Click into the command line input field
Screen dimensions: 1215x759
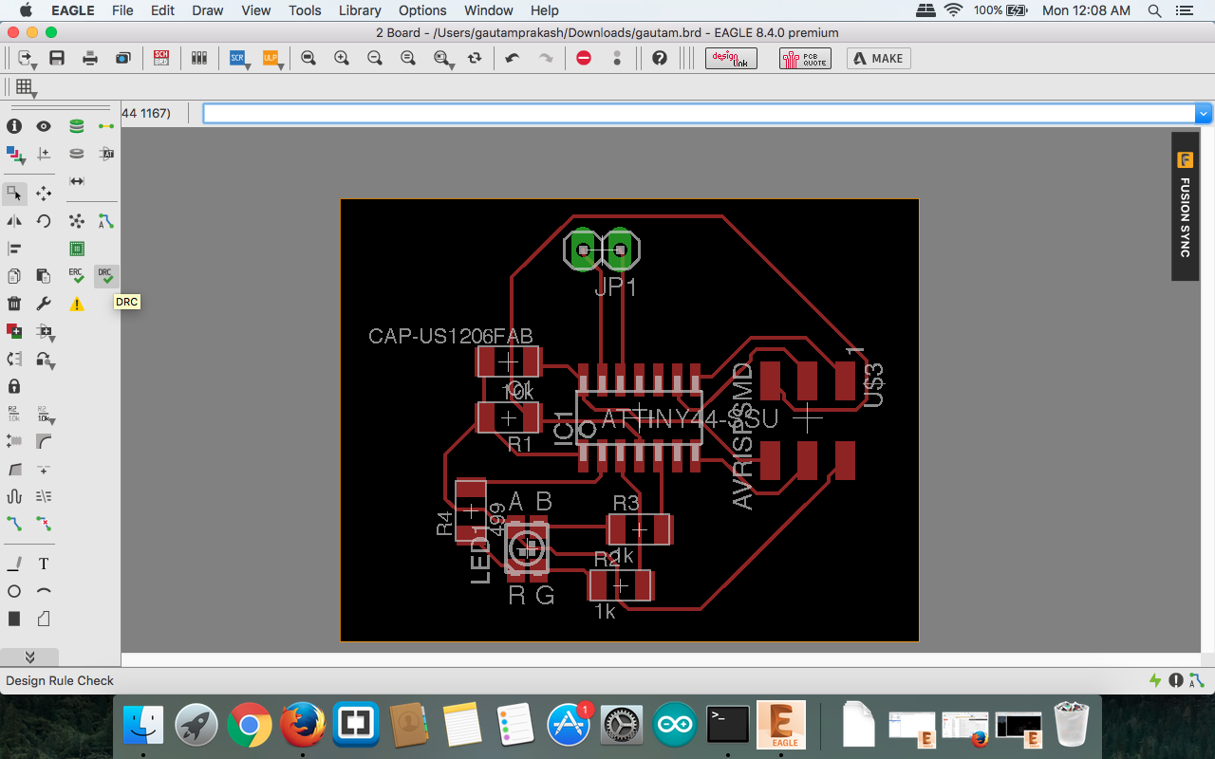(699, 113)
